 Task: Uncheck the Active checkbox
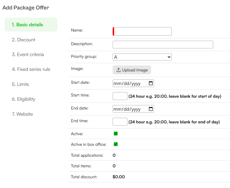coord(116,133)
